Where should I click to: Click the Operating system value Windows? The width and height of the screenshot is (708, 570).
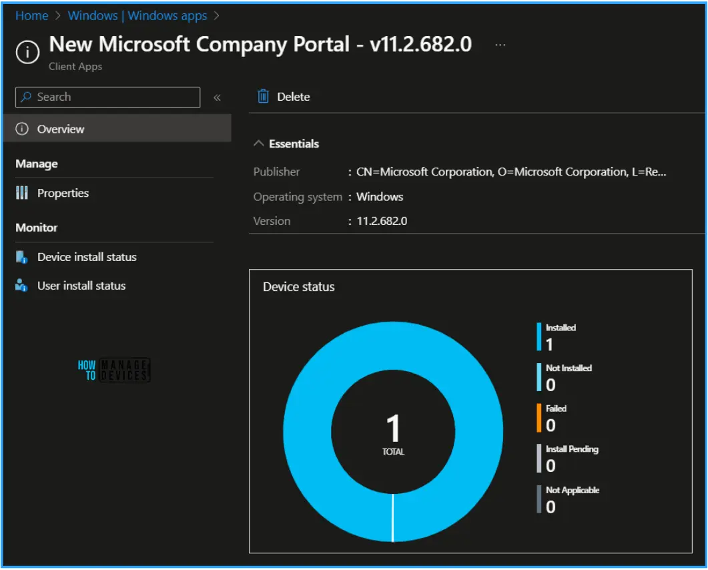[x=380, y=197]
